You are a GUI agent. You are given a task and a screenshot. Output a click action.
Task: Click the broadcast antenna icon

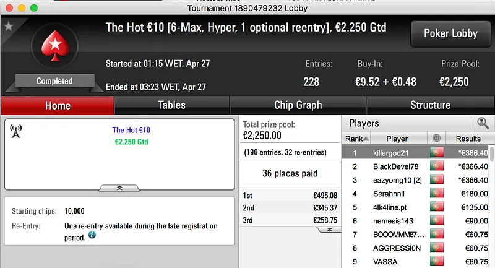(16, 131)
